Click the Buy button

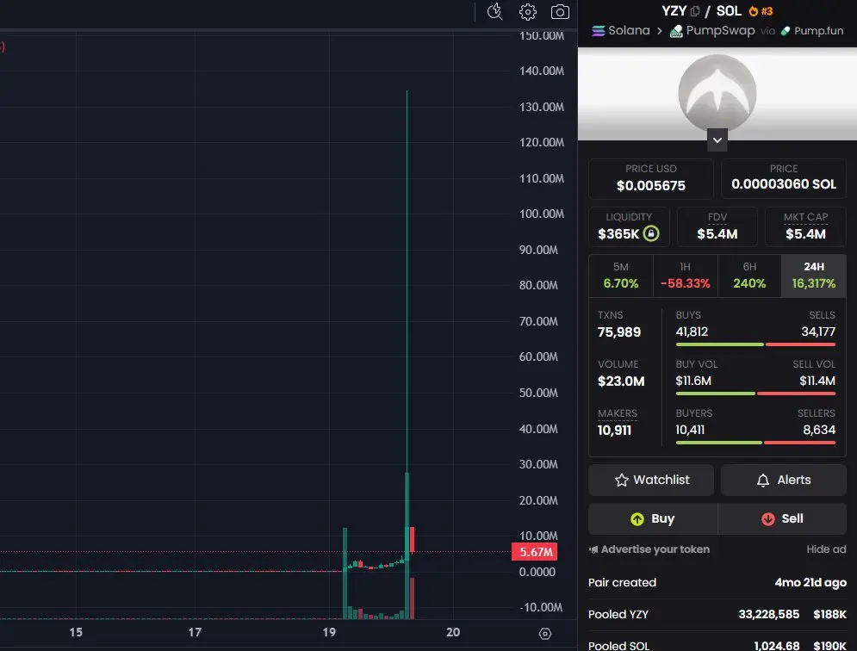coord(653,518)
